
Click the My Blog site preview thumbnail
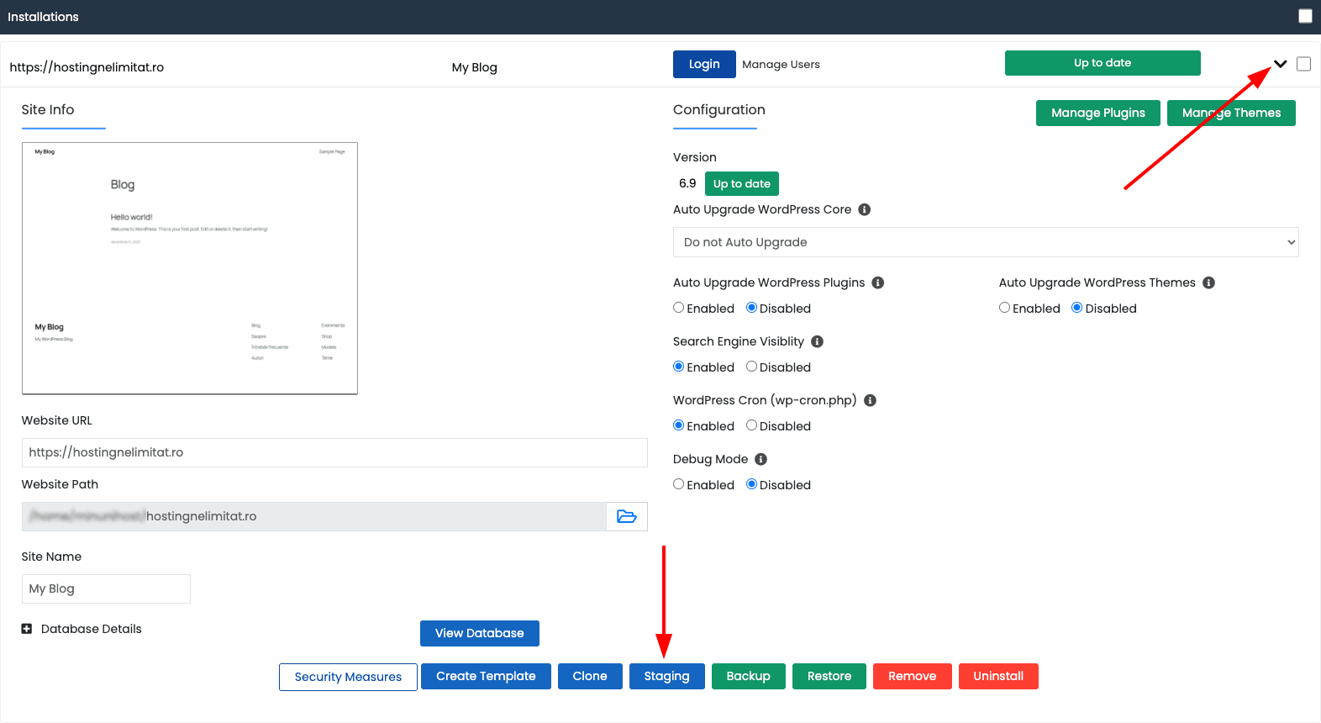(190, 268)
